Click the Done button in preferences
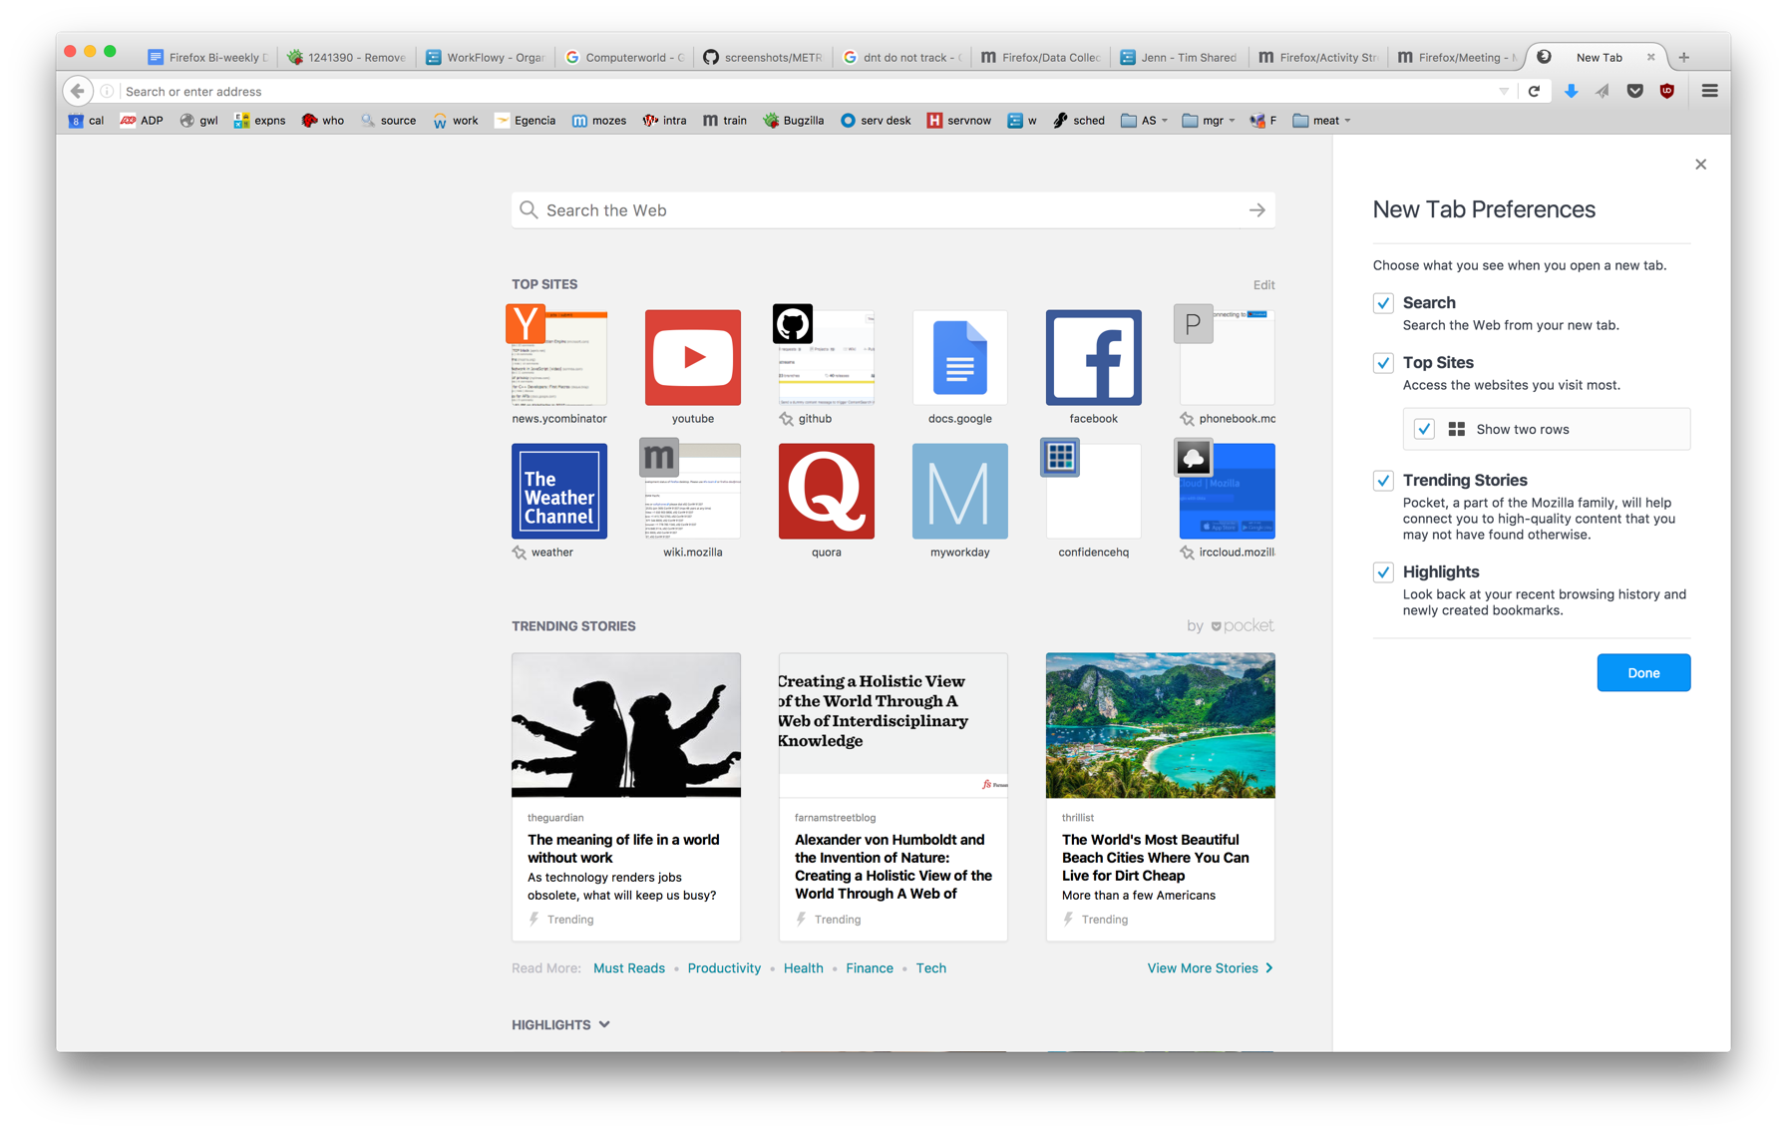Screen dimensions: 1787x1132 coord(1642,672)
